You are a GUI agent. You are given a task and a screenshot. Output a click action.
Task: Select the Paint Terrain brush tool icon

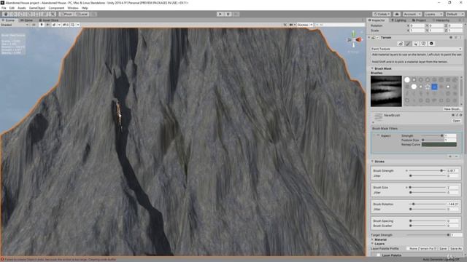[x=408, y=44]
